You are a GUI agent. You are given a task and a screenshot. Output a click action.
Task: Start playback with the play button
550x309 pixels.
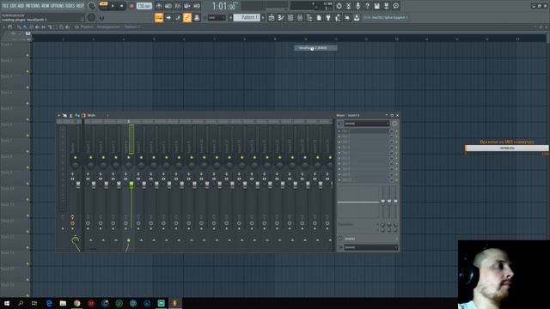tap(113, 6)
